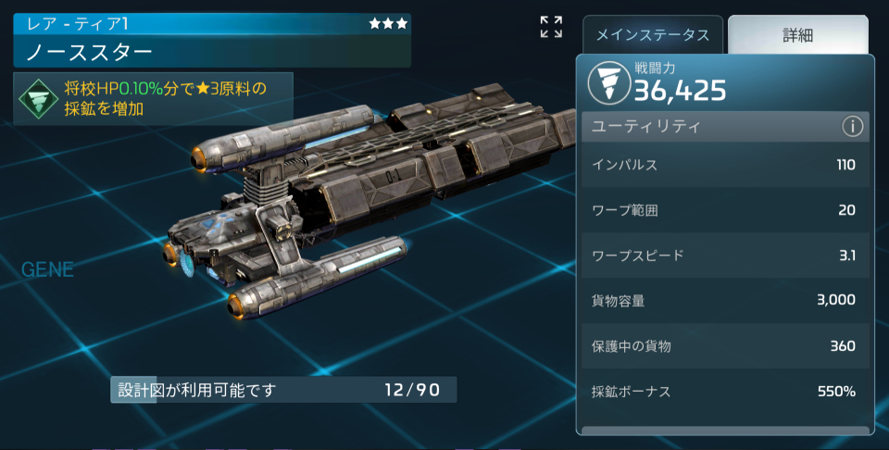Click the three-star rating icons
This screenshot has height=450, width=889.
coord(388,24)
